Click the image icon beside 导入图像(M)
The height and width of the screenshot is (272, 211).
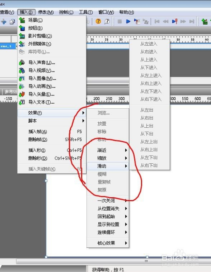coord(22,78)
